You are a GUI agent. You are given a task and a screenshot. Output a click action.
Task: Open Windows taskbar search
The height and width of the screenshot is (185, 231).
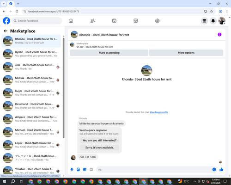click(x=13, y=181)
